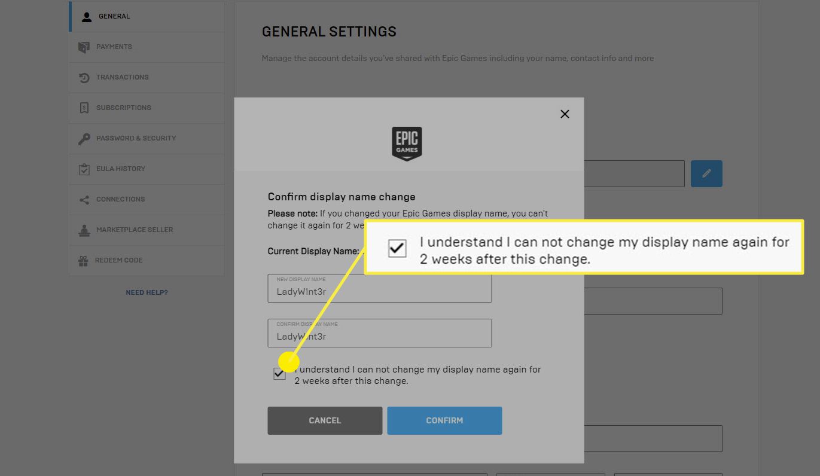Click the General Settings heading
Screen dimensions: 820x476
pos(329,32)
